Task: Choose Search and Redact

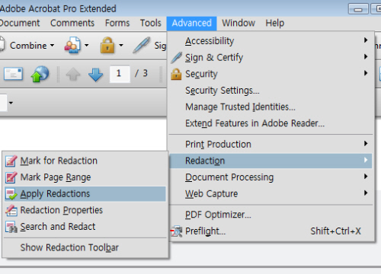Action: click(85, 227)
